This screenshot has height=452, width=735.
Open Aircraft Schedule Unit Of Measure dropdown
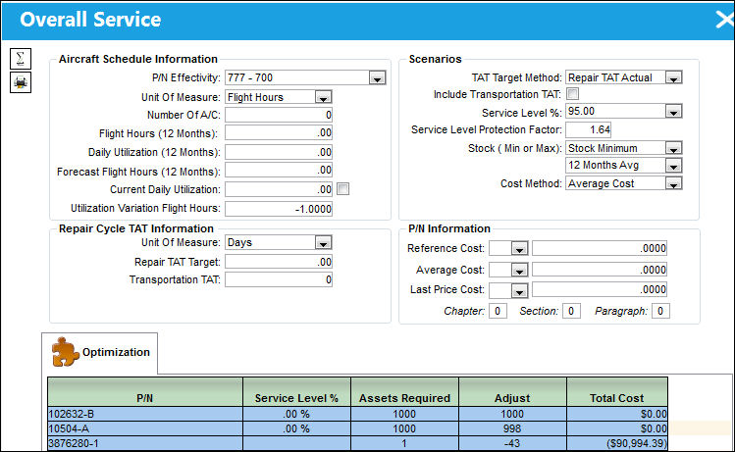coord(323,97)
